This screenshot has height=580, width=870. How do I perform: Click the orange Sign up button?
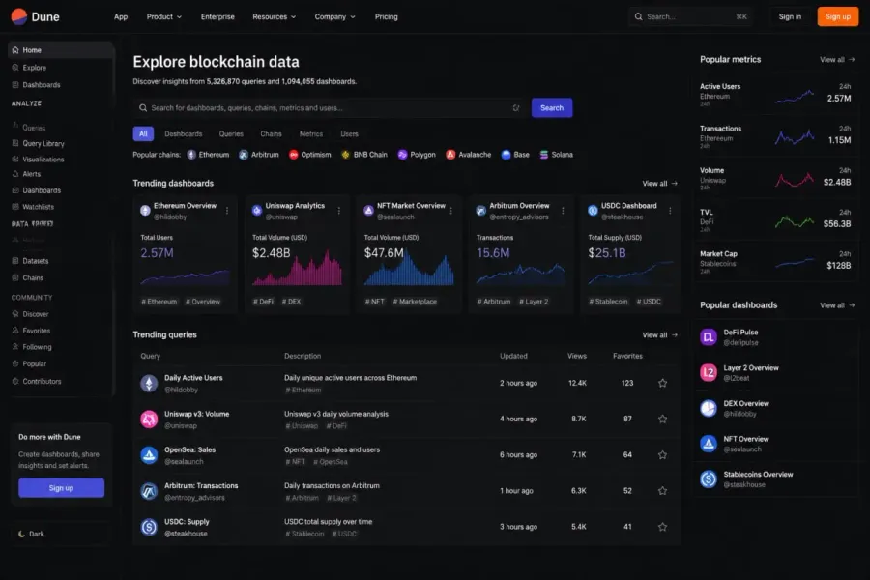pyautogui.click(x=838, y=16)
